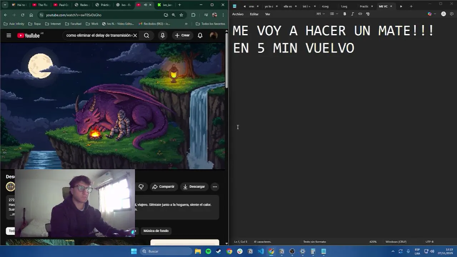Open Visual Studio Code from taskbar
Image resolution: width=457 pixels, height=257 pixels.
click(x=261, y=251)
